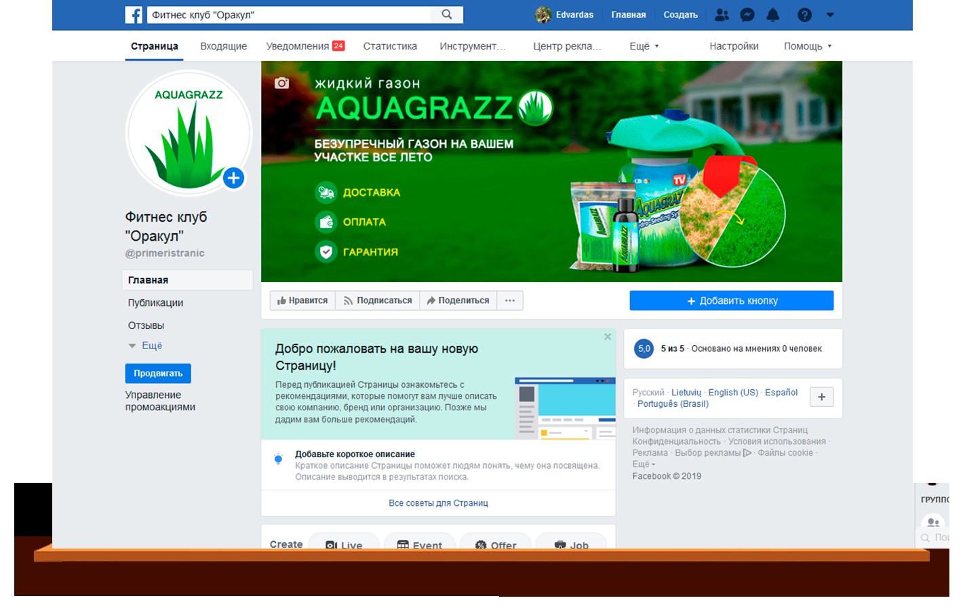This screenshot has width=965, height=613.
Task: Open the Статистика tab
Action: (390, 46)
